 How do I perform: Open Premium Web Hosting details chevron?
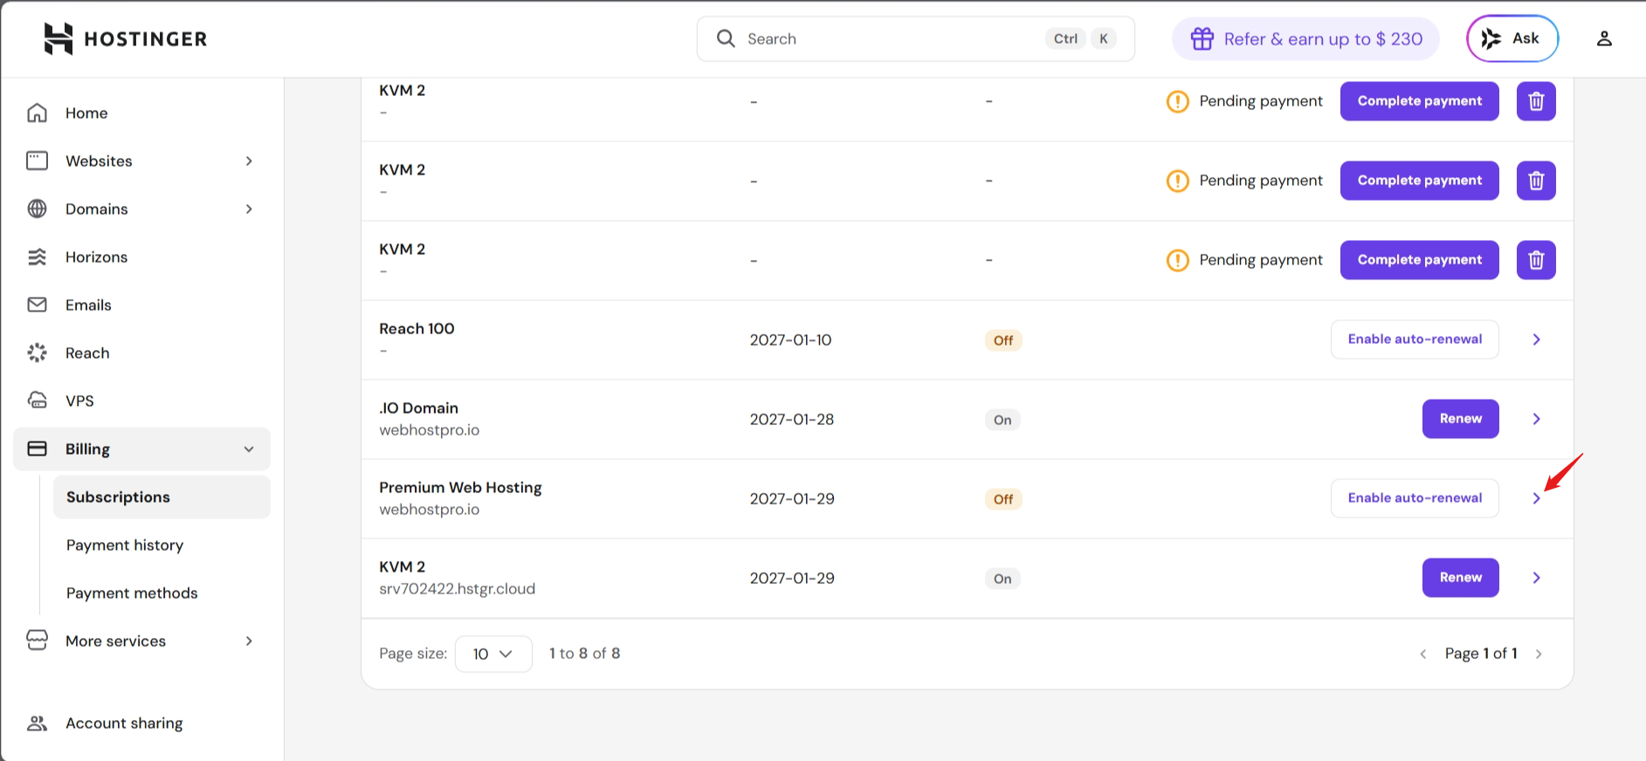click(x=1536, y=498)
